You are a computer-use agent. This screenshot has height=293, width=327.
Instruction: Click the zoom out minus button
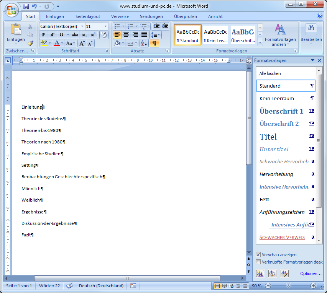pos(268,286)
